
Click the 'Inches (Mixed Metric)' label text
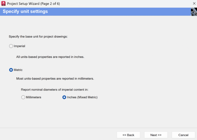tap(82, 97)
